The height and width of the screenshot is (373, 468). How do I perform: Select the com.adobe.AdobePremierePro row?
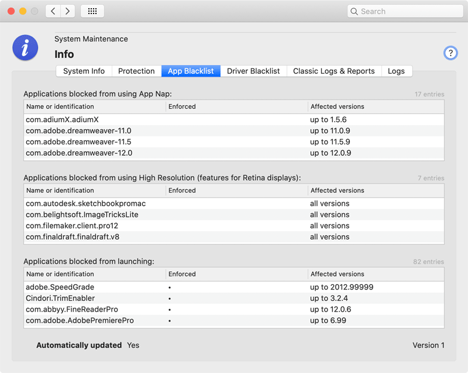(234, 320)
